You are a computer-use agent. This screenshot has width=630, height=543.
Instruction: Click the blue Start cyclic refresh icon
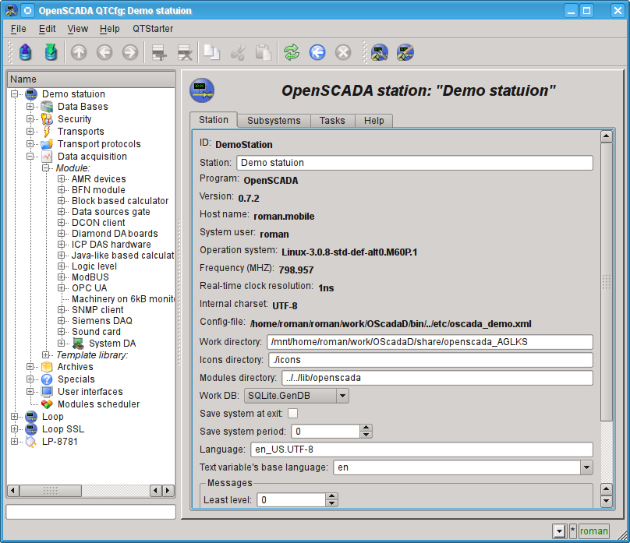(x=317, y=52)
